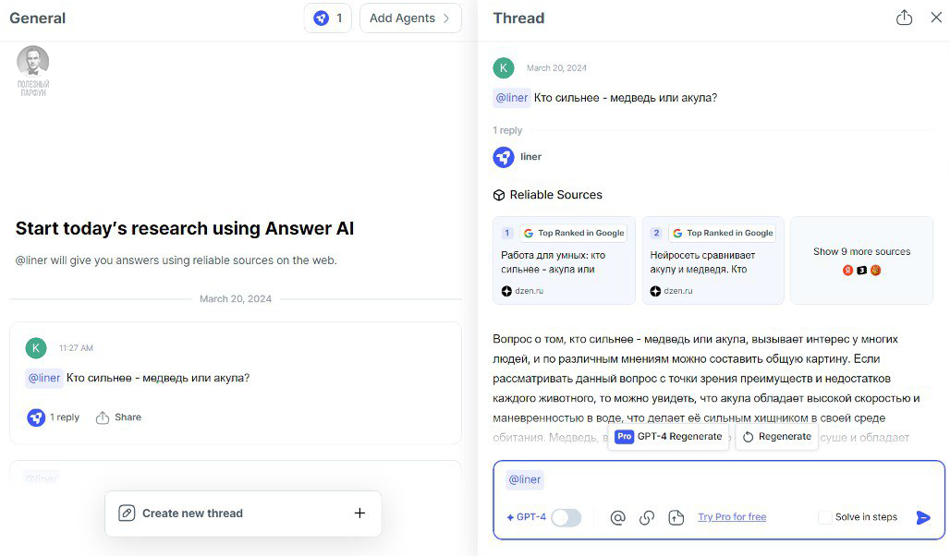Screen dimensions: 950x556
Task: Click the file upload icon
Action: click(676, 517)
